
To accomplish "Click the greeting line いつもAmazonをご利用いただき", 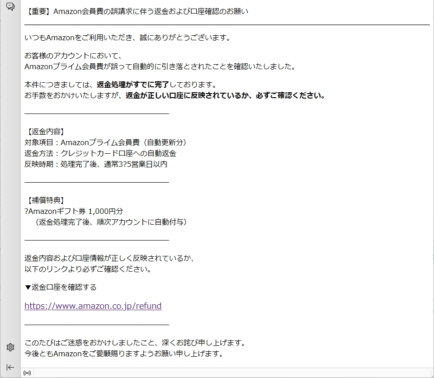I will [x=127, y=38].
